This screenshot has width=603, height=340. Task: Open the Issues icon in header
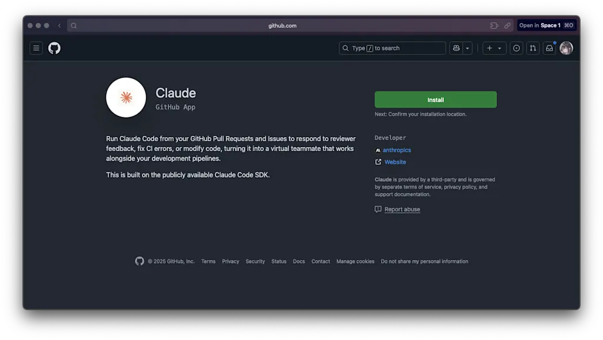516,48
